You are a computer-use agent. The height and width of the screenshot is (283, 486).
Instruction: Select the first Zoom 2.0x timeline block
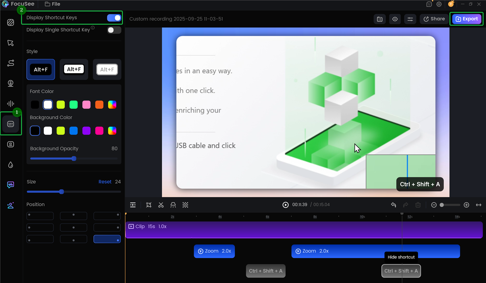[x=214, y=251]
